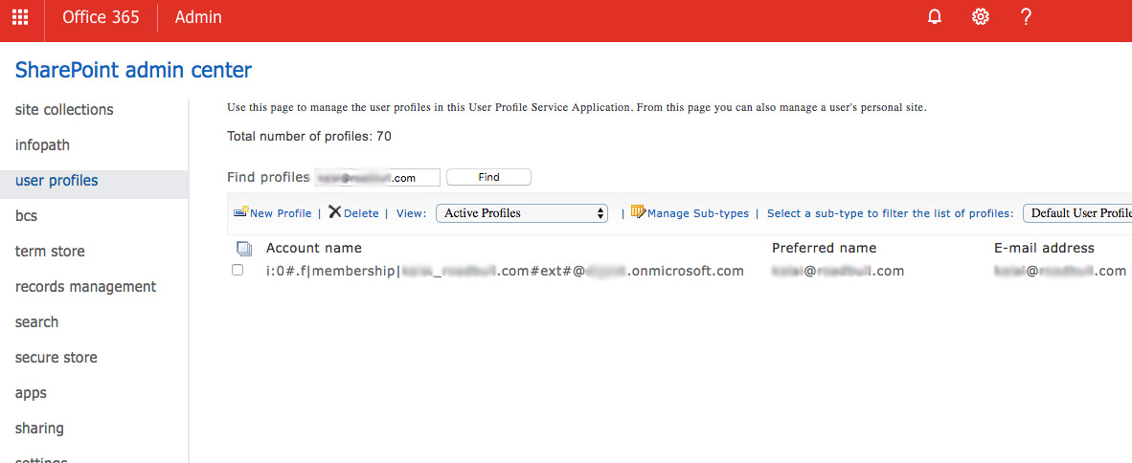The image size is (1132, 463).
Task: Click the SharePoint admin center title
Action: tap(133, 71)
